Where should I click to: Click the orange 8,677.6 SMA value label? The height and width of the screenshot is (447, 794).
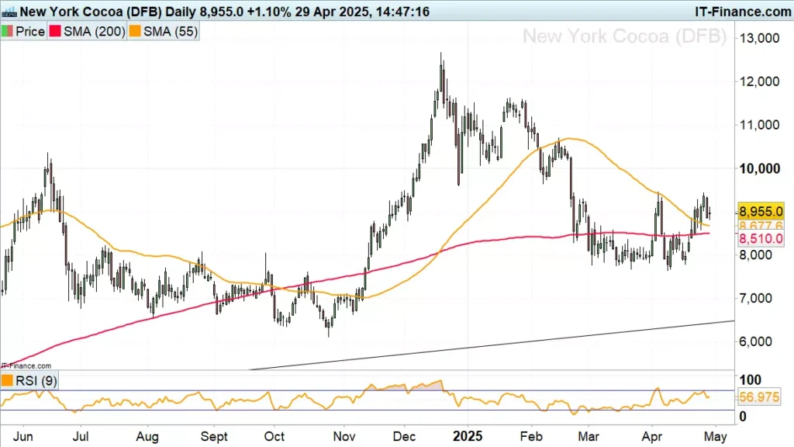pyautogui.click(x=761, y=226)
